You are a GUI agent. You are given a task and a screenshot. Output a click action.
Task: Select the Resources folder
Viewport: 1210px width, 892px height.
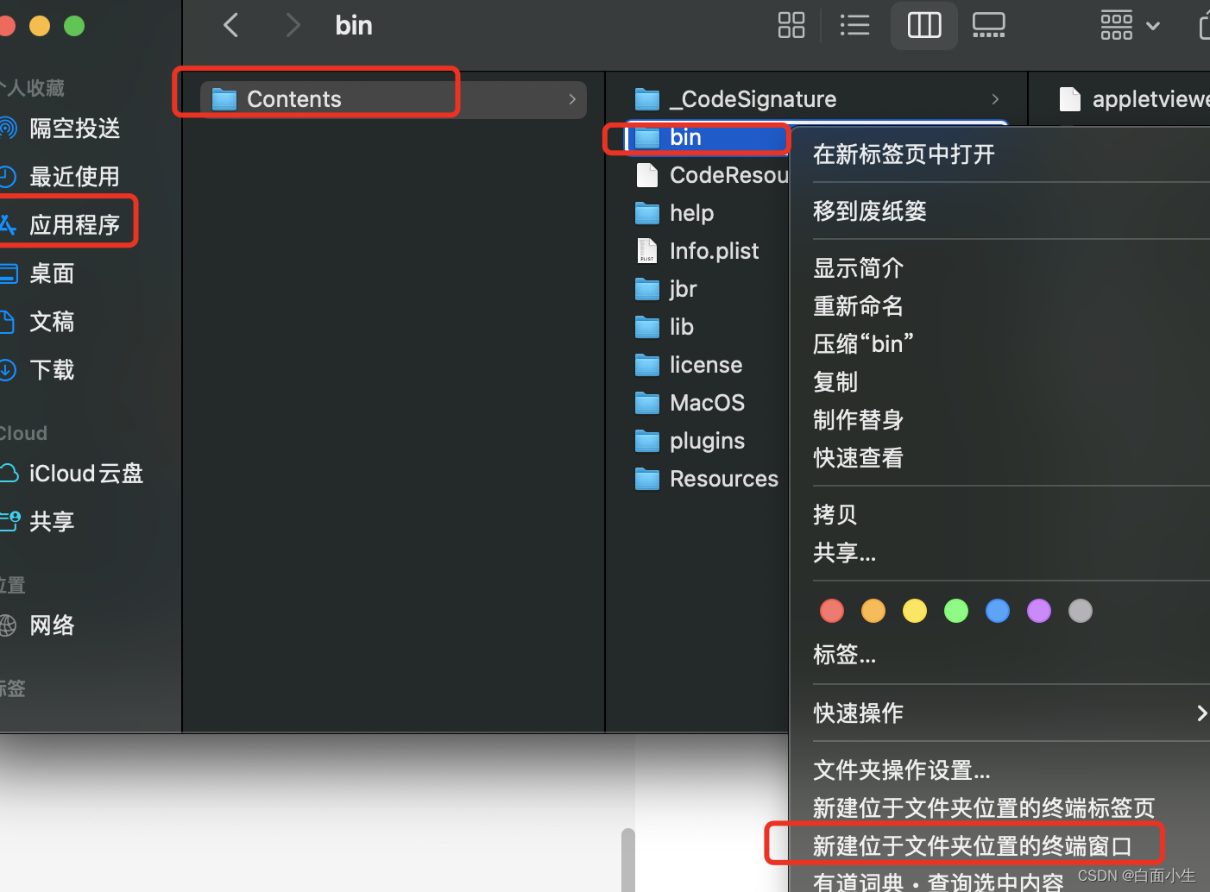tap(706, 479)
